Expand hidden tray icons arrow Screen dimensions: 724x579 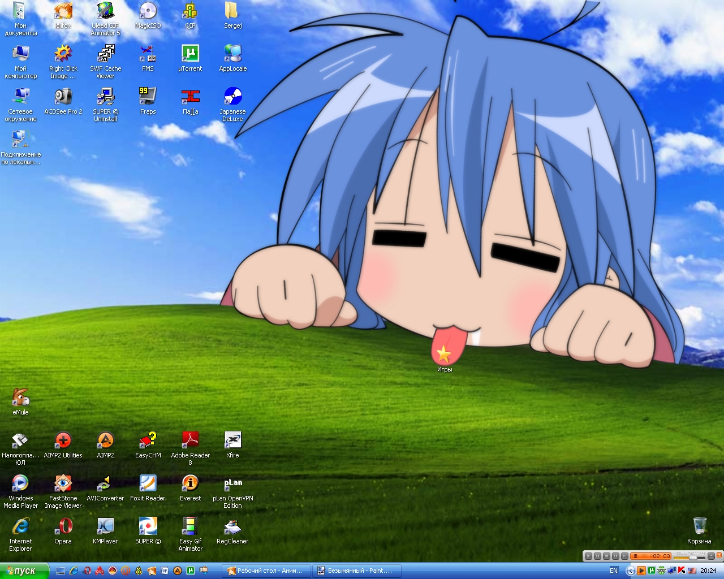(631, 571)
